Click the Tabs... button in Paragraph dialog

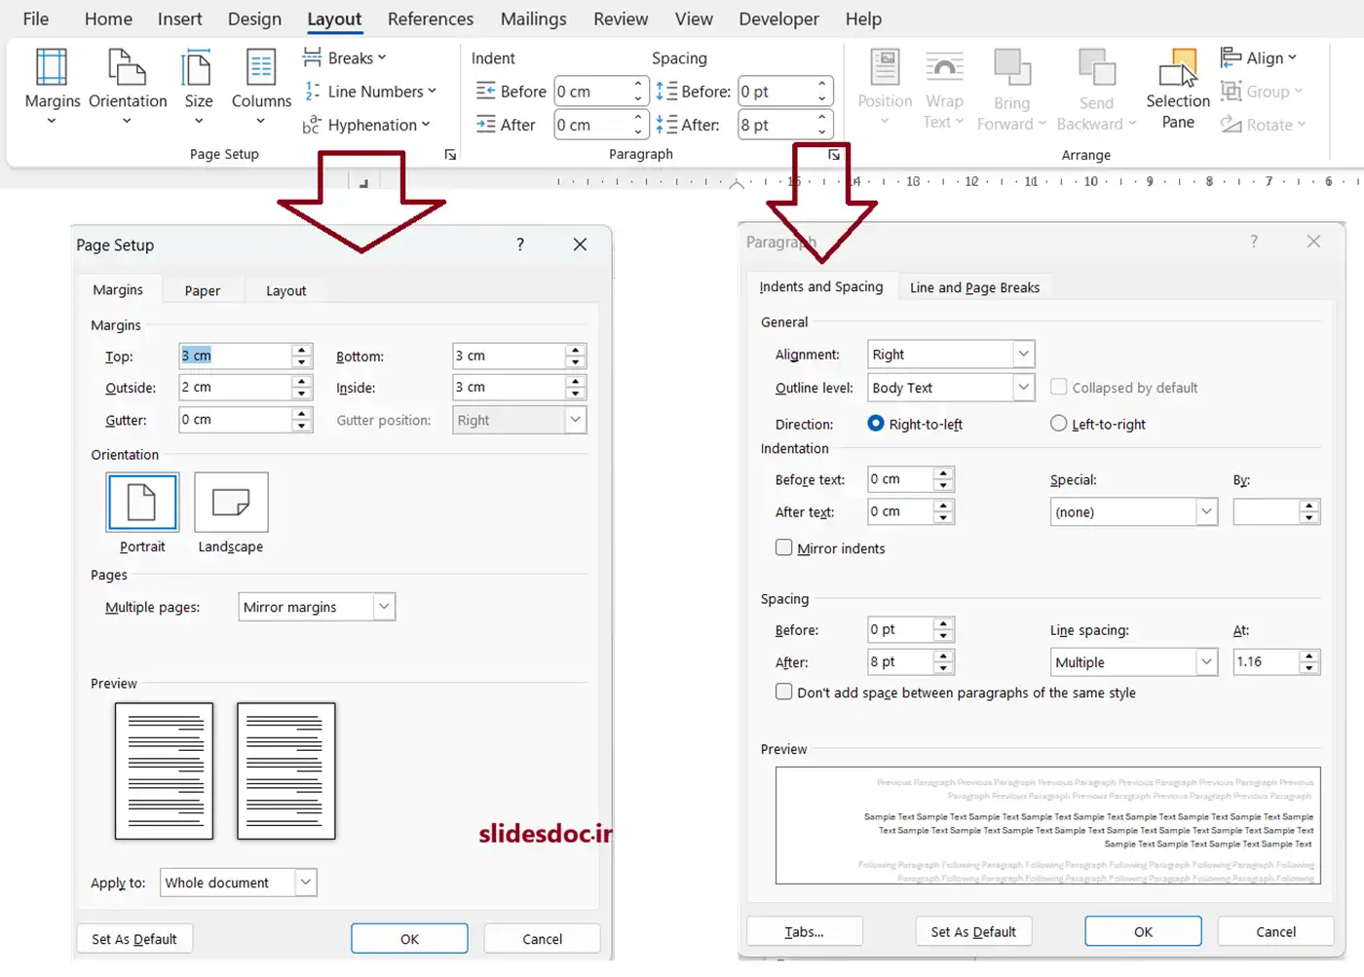click(805, 932)
